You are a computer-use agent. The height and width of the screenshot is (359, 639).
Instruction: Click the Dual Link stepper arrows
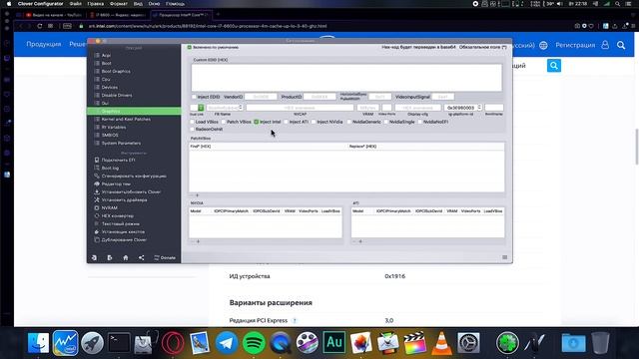click(201, 108)
